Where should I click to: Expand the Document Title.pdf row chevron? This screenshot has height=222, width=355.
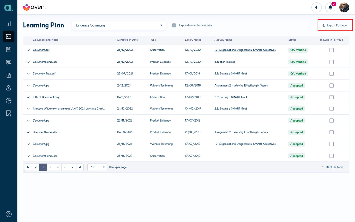28,74
